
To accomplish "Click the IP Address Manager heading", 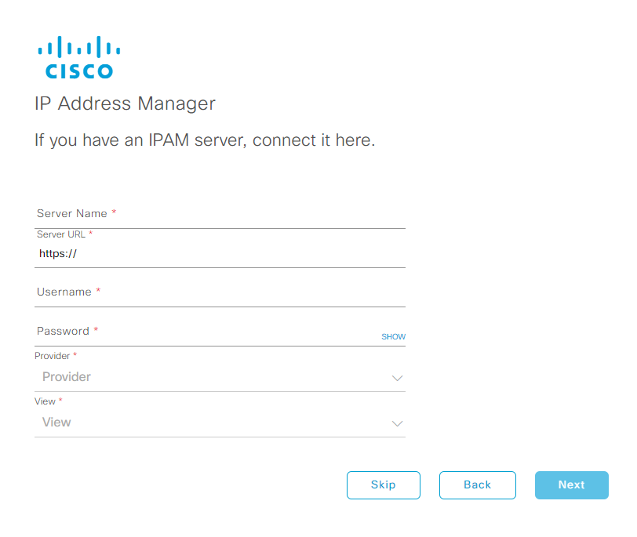I will click(126, 103).
